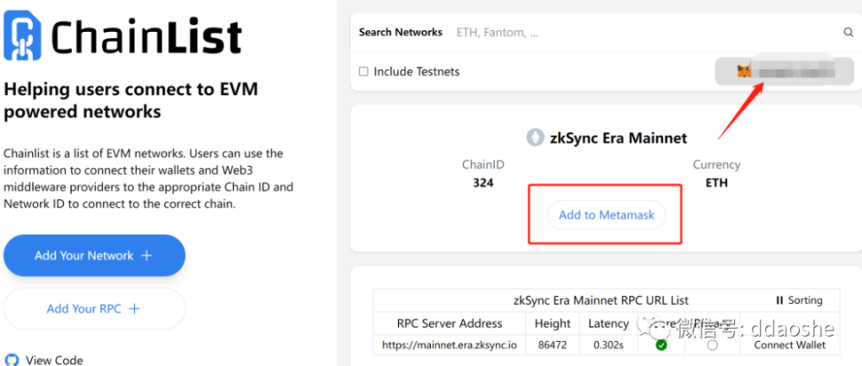This screenshot has height=366, width=862.
Task: Click Add to Metamask for zkSync Era
Action: pyautogui.click(x=606, y=215)
